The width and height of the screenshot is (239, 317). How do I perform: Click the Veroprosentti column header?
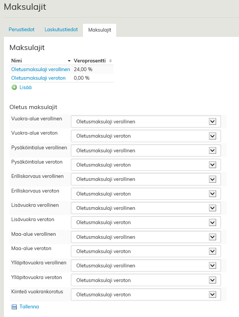pyautogui.click(x=90, y=61)
